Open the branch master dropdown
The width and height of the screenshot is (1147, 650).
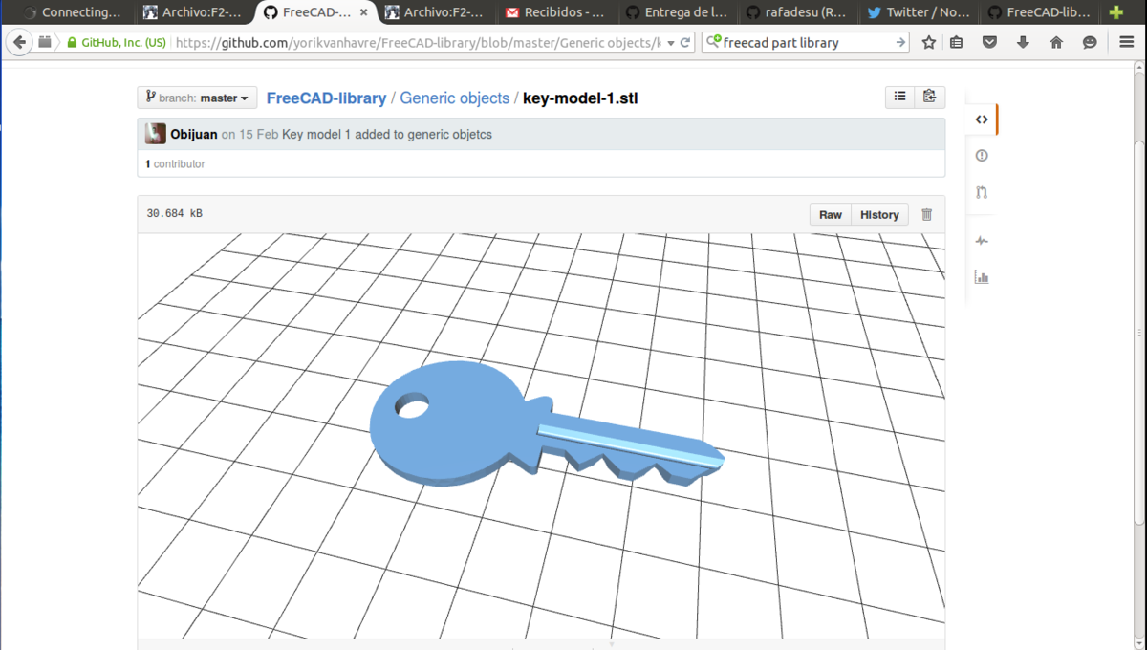[x=198, y=97]
